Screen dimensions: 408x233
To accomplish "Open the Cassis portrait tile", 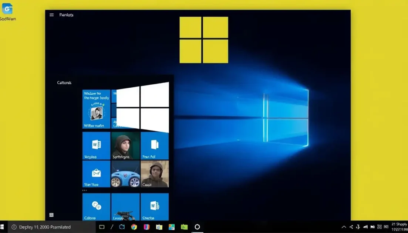I will [155, 174].
